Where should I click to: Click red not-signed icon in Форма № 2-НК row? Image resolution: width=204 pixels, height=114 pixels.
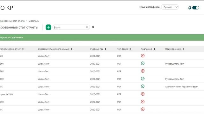tap(142, 94)
